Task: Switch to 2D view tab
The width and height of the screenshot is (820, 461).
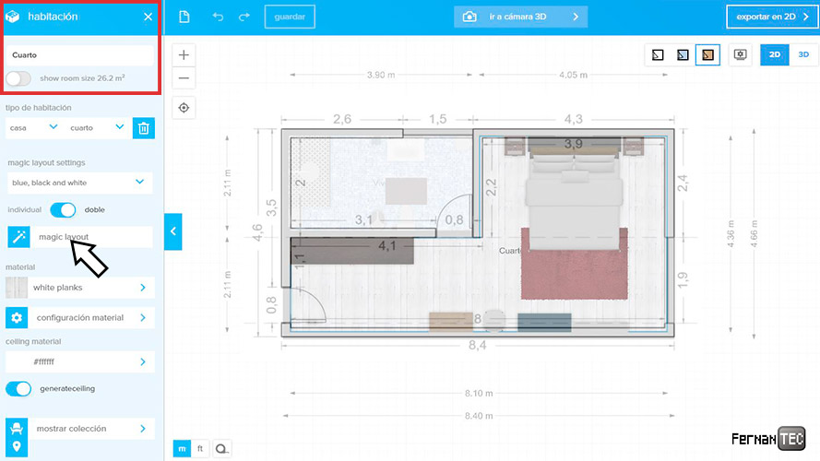Action: [x=775, y=54]
